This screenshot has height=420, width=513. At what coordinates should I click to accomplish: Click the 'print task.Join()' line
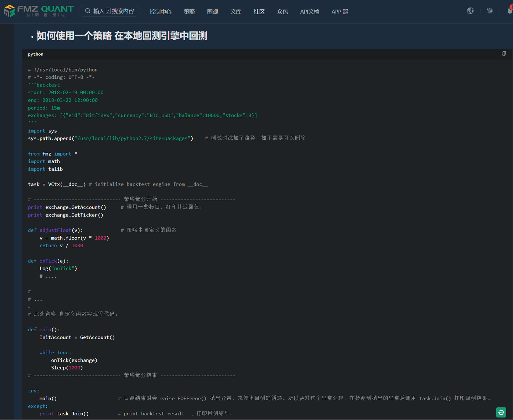pos(64,414)
